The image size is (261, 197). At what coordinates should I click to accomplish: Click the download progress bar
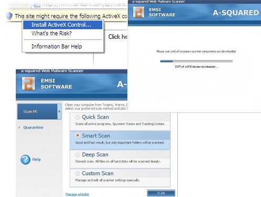coord(196,61)
